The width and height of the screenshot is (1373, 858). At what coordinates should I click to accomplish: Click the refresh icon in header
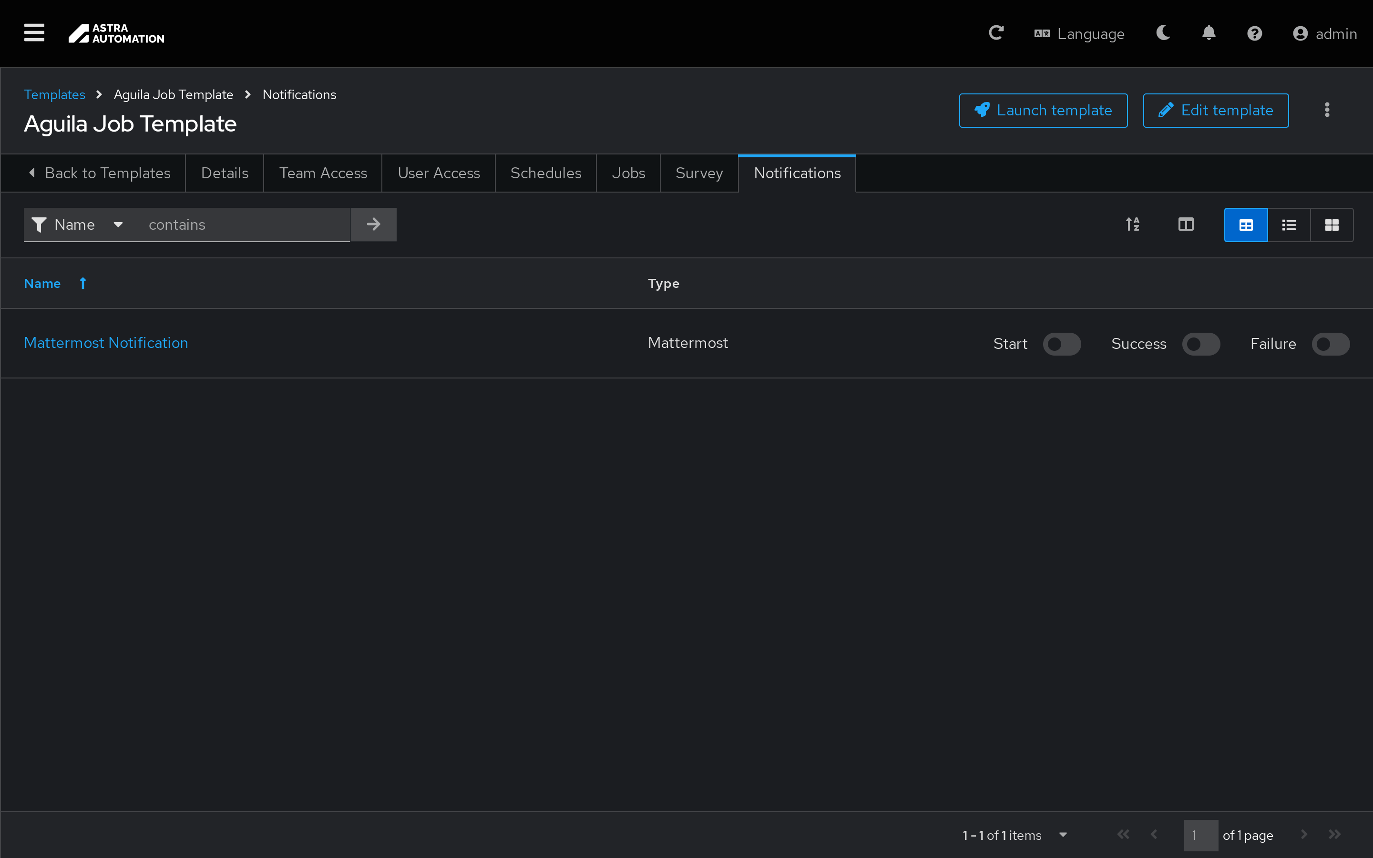[996, 33]
